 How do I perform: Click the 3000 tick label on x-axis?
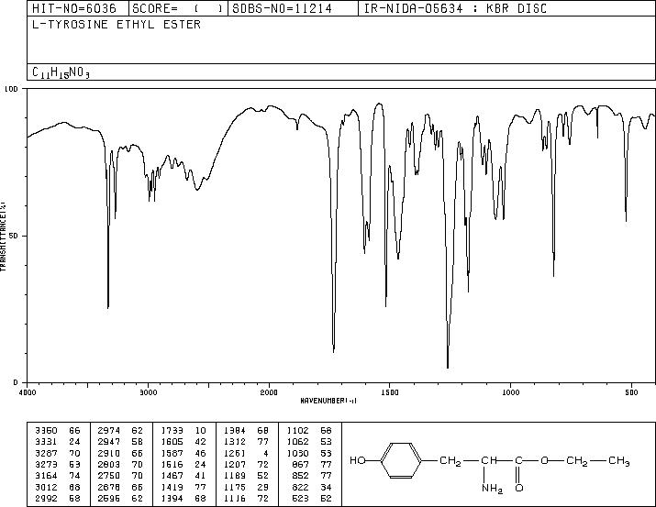(148, 392)
